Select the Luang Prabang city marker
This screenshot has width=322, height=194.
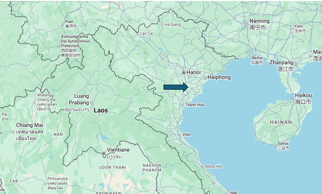click(x=92, y=103)
